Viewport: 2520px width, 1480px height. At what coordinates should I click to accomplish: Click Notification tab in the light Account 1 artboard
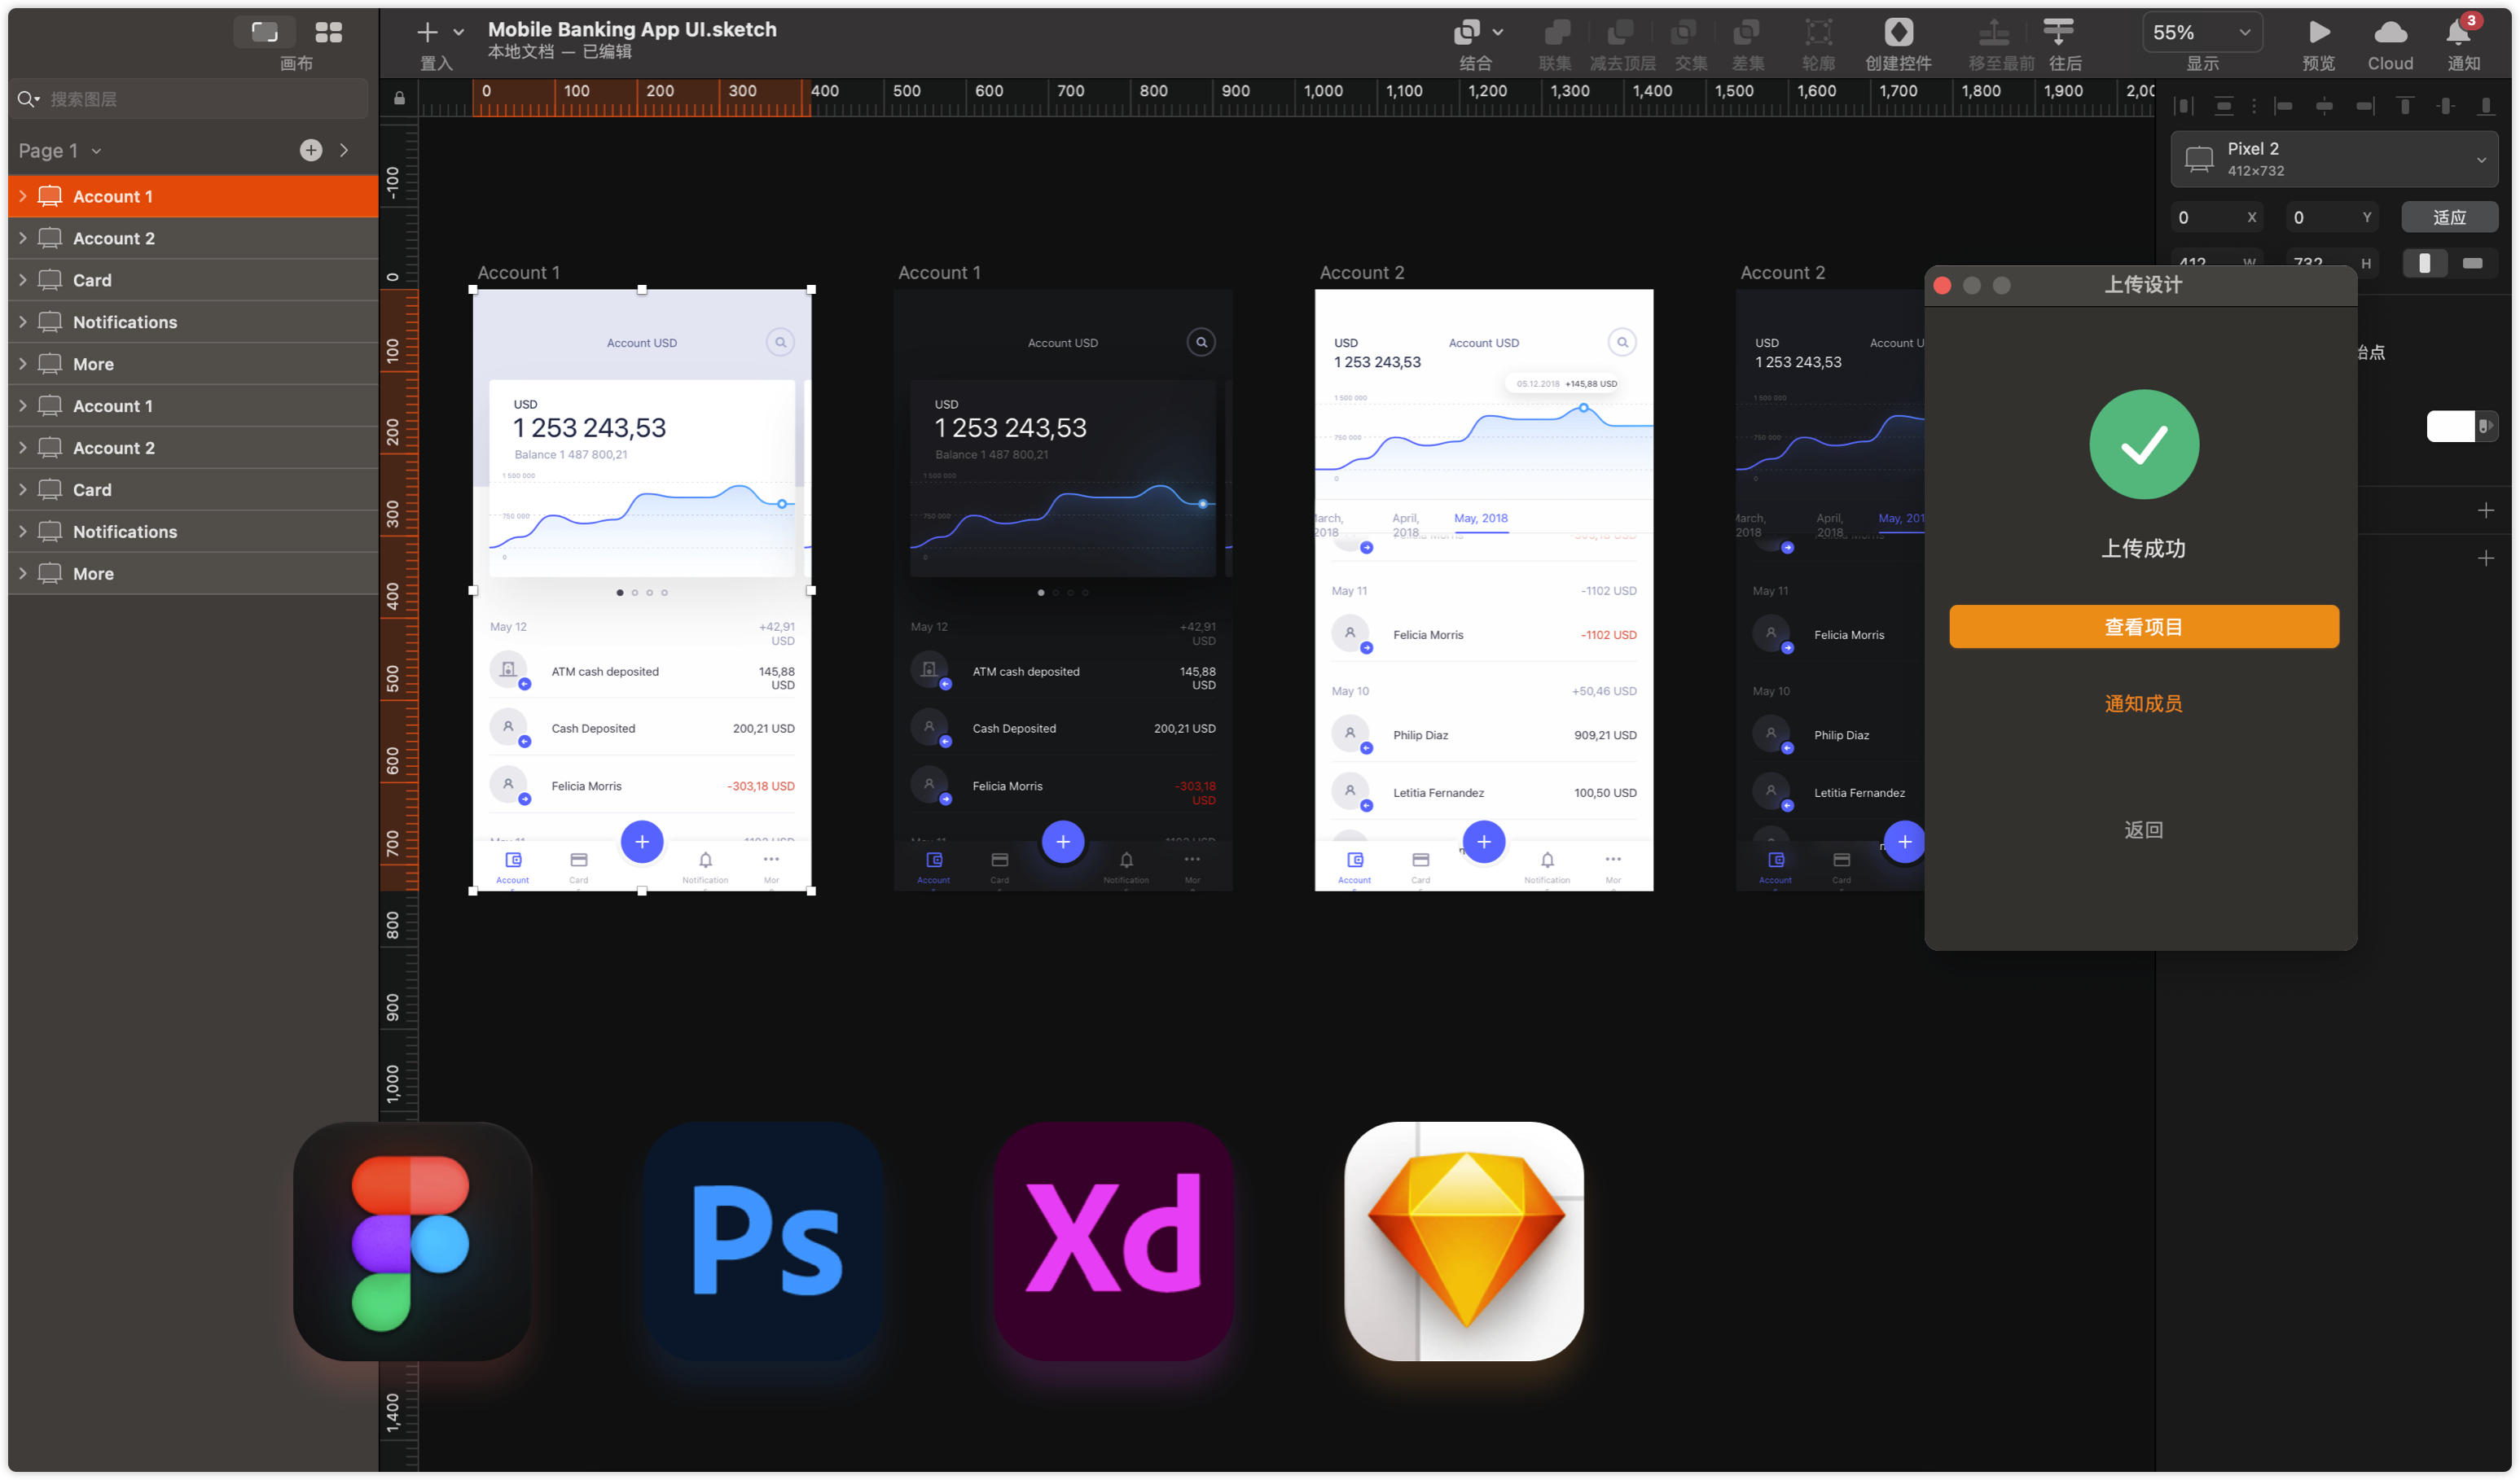click(x=705, y=866)
